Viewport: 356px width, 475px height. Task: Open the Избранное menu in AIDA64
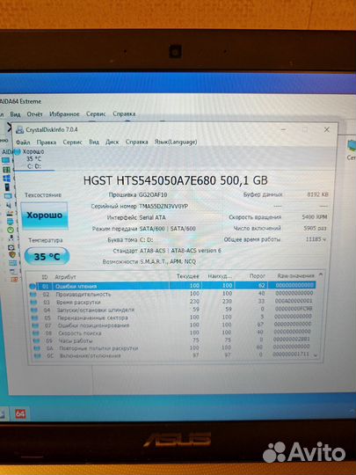click(64, 114)
